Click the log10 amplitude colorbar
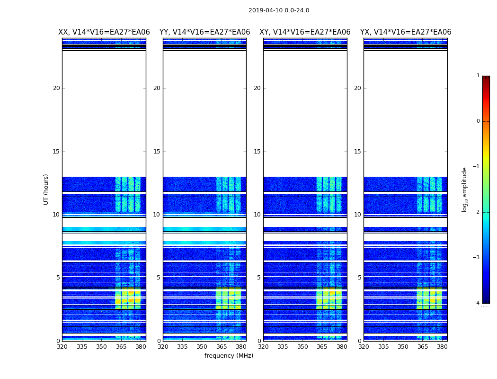This screenshot has width=497, height=379. 486,189
